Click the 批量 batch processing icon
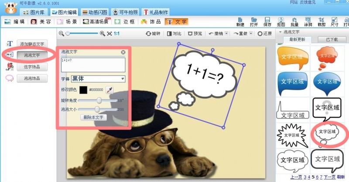Screen dimensions: 349x182 pyautogui.click(x=294, y=22)
